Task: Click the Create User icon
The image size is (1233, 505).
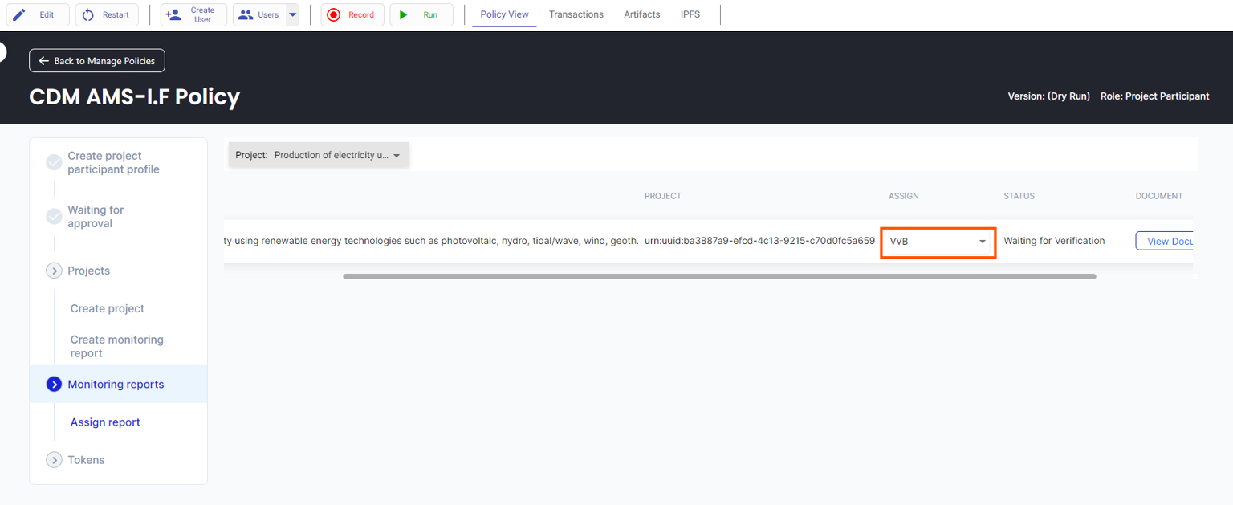Action: [x=173, y=14]
